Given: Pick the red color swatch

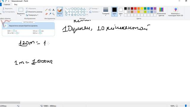Looking at the screenshot, I should 135,9.
